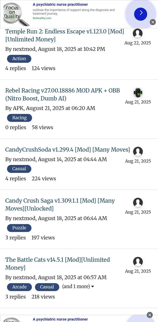Click the avatar on The Battle Cats thread

pyautogui.click(x=138, y=262)
